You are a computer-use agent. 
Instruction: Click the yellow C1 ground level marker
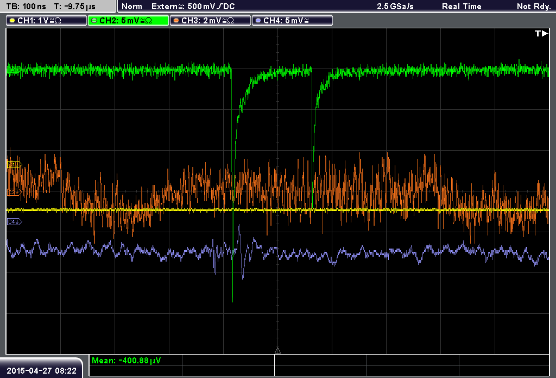point(15,164)
